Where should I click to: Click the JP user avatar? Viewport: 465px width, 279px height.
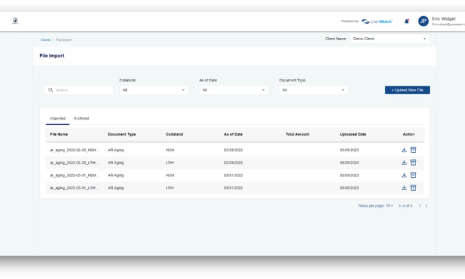pos(423,22)
